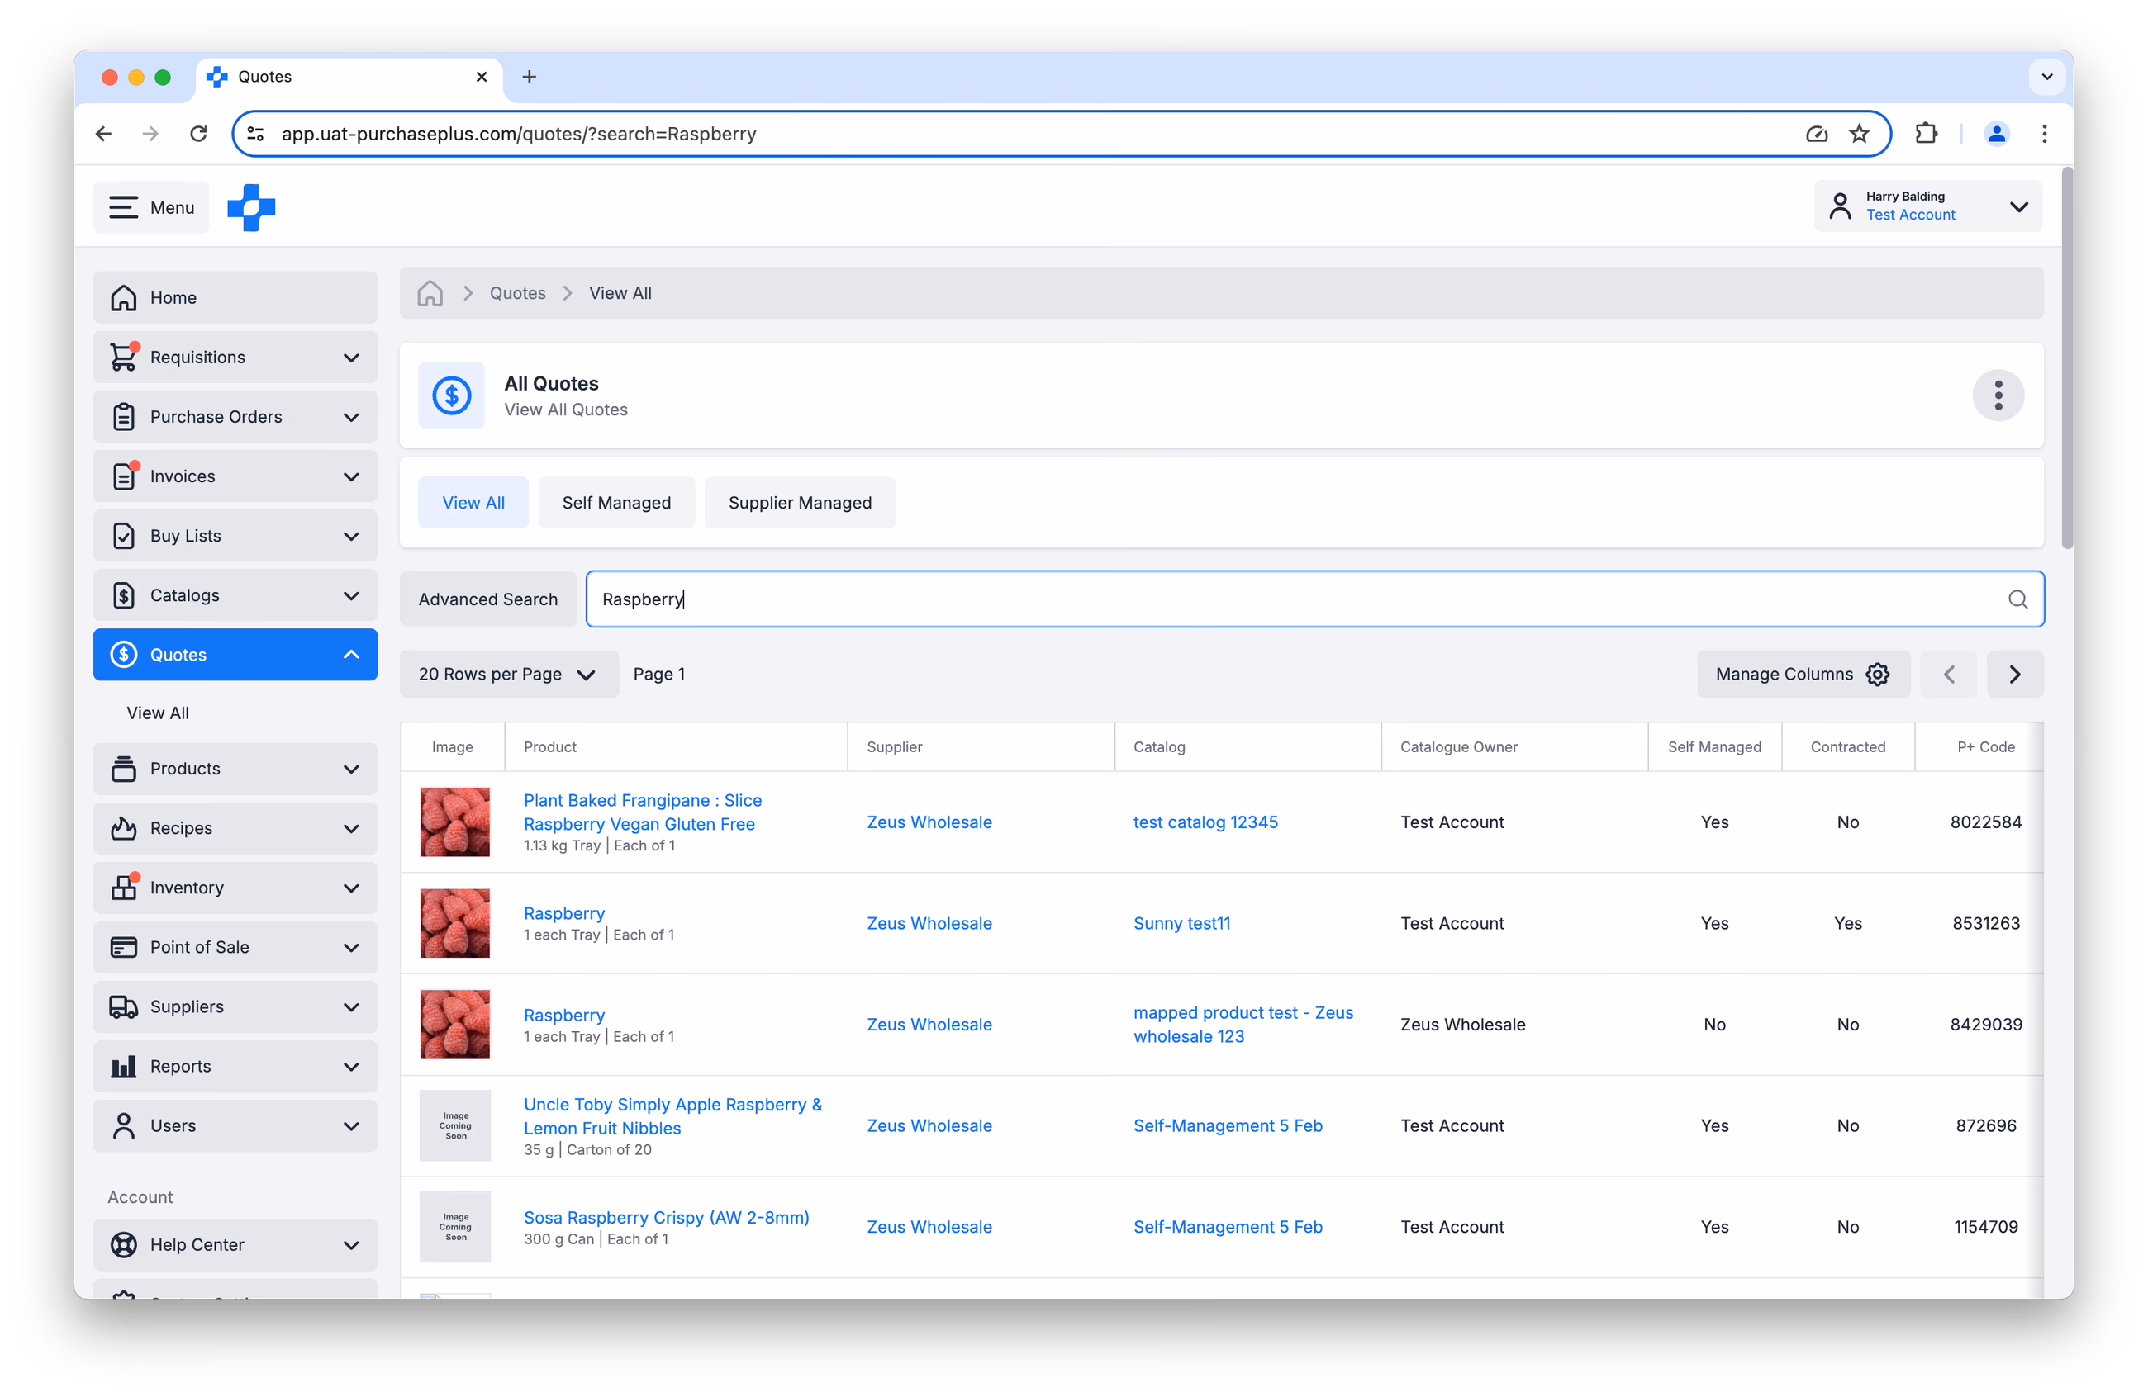The height and width of the screenshot is (1397, 2148).
Task: Expand the Requisitions sidebar section
Action: pyautogui.click(x=235, y=358)
